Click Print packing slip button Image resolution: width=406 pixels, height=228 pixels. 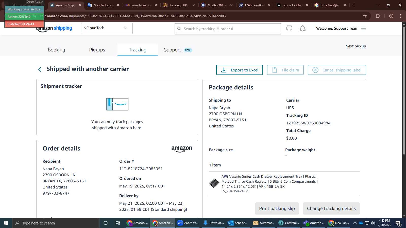pyautogui.click(x=277, y=208)
